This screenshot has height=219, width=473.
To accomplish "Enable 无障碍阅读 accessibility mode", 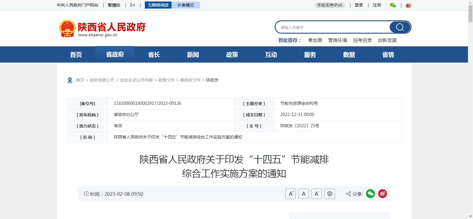I will point(158,5).
